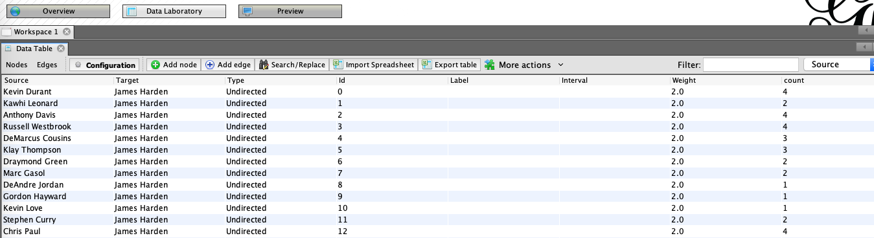The image size is (874, 238).
Task: Switch to Preview perspective
Action: (290, 11)
